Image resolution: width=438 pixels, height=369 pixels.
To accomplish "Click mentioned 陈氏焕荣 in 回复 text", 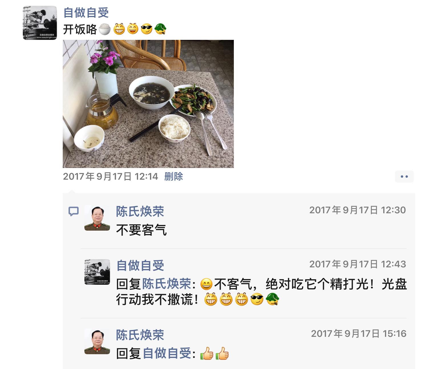I will [167, 284].
